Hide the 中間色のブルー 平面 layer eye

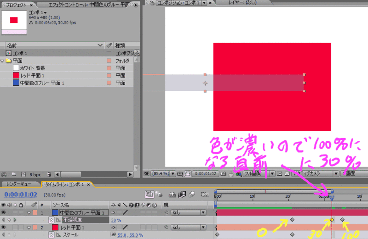pyautogui.click(x=3, y=212)
